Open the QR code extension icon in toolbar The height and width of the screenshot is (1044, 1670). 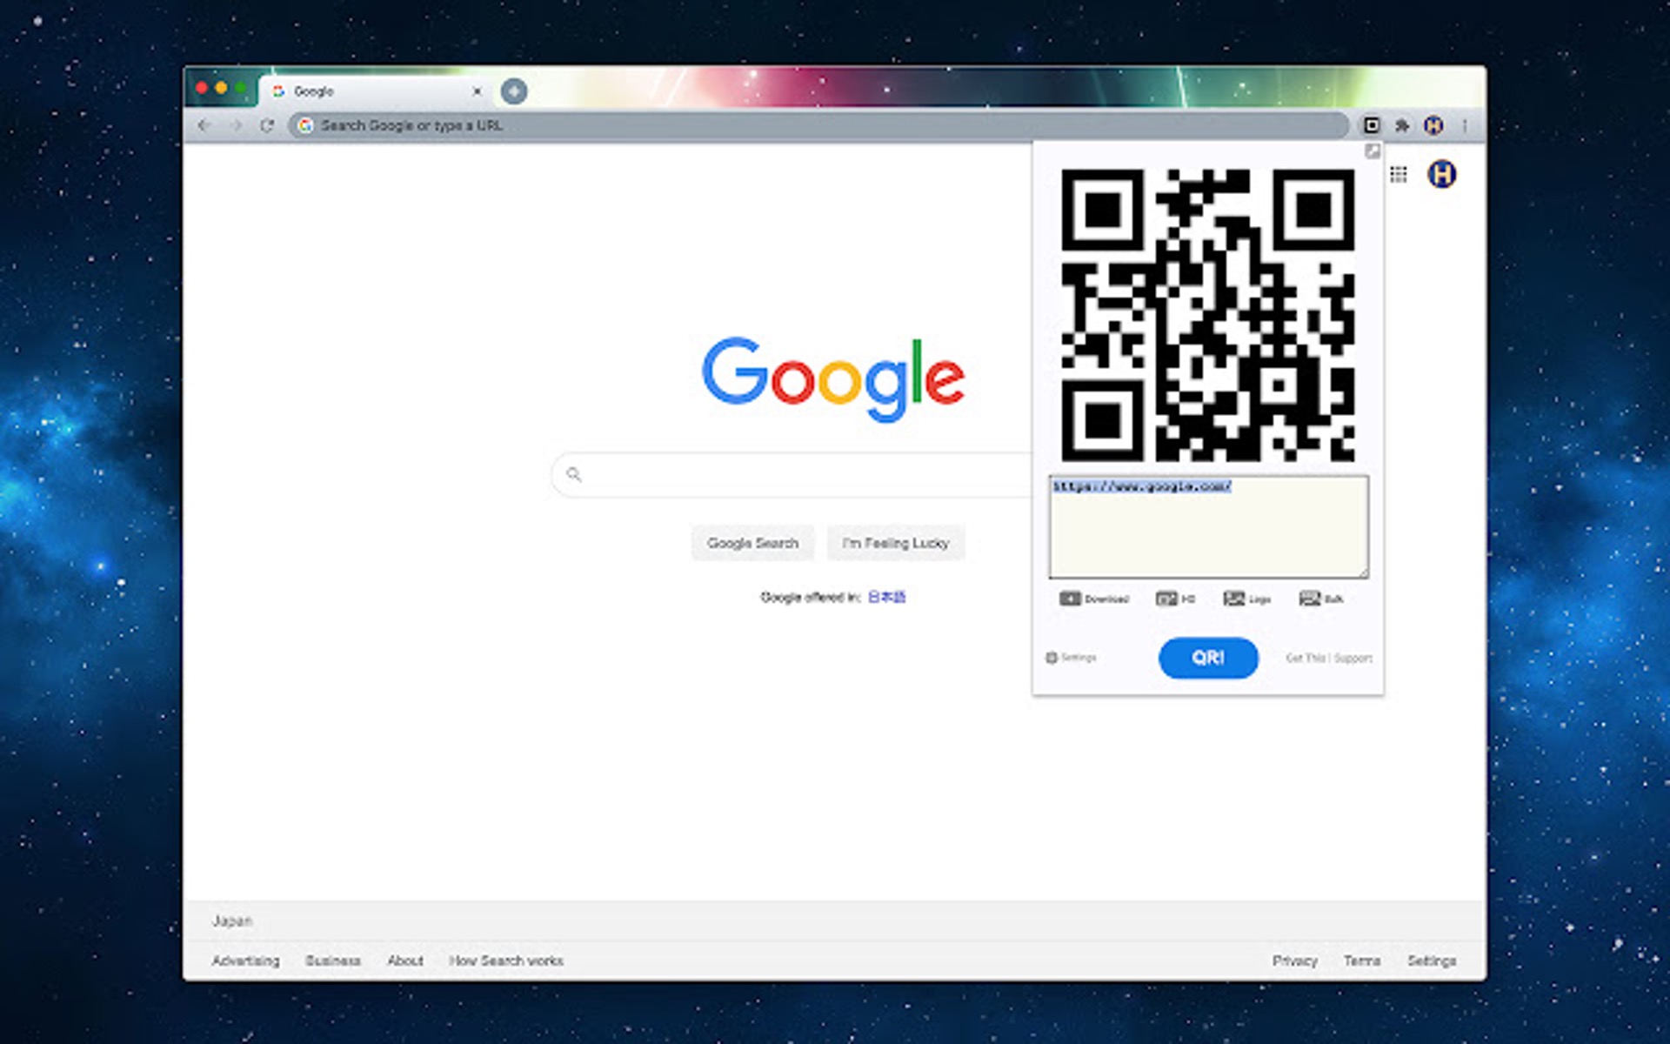(x=1373, y=125)
